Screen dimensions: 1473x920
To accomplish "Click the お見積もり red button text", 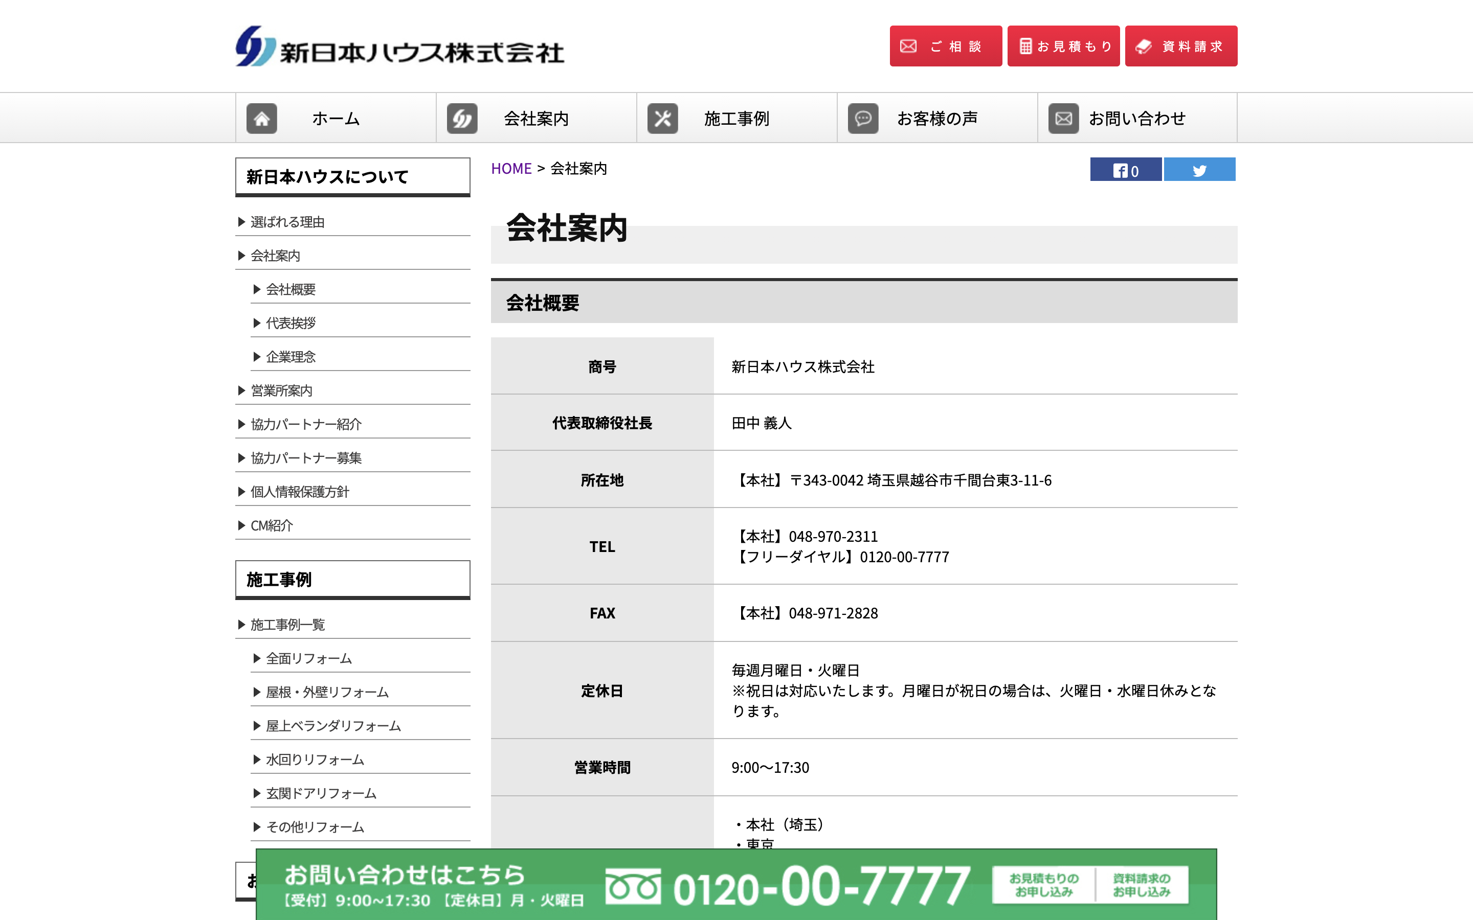I will (1074, 46).
